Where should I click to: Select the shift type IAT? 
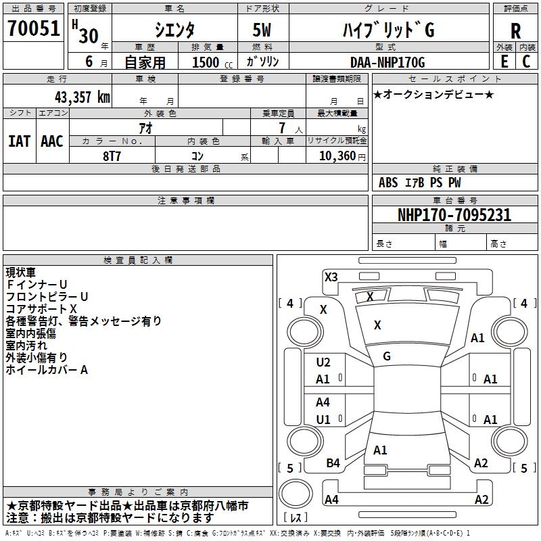click(x=20, y=141)
